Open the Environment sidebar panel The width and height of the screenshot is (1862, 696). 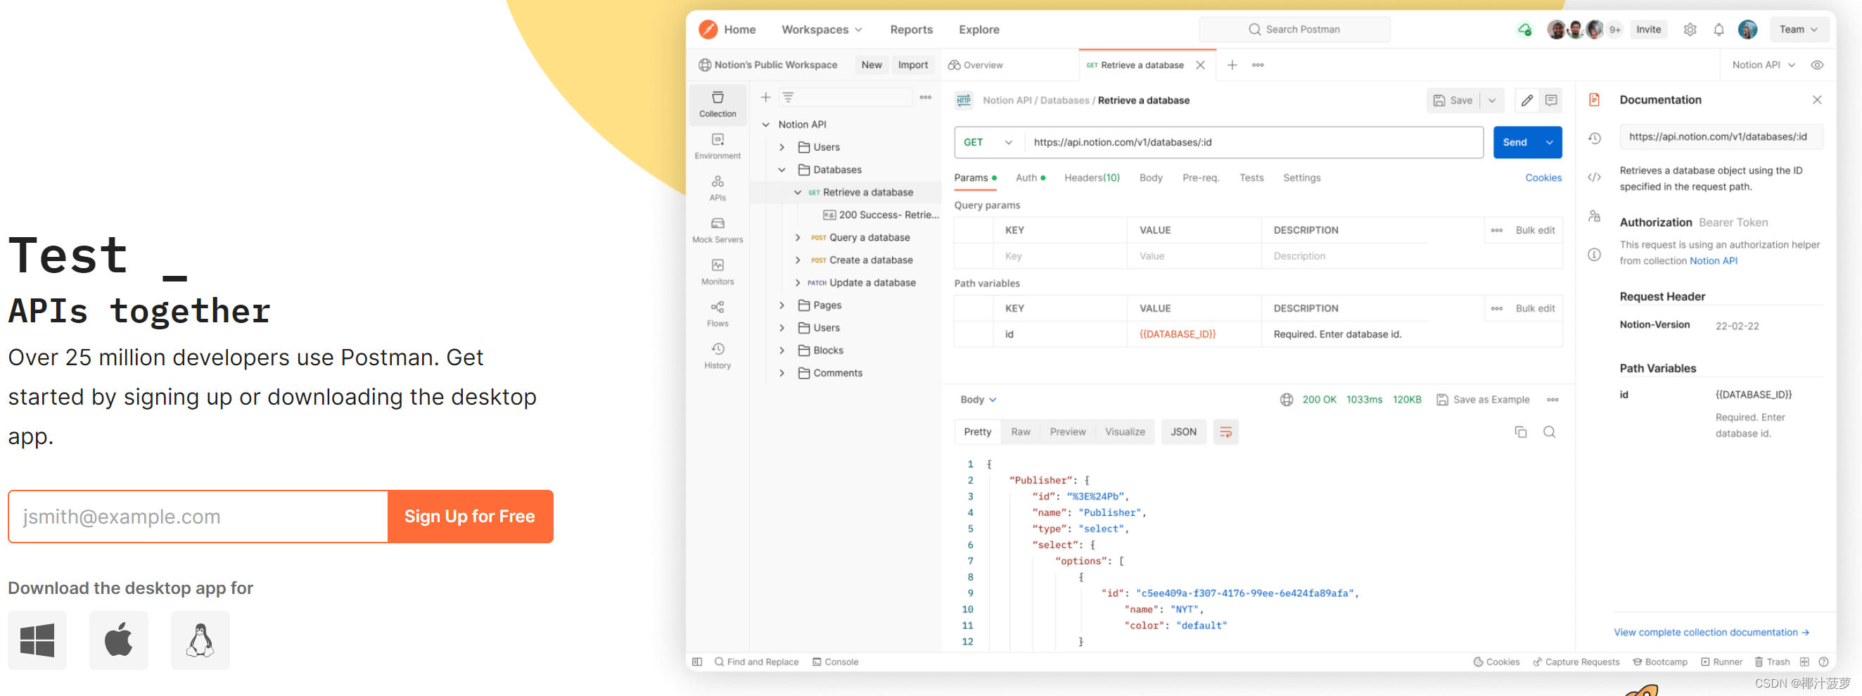click(x=717, y=146)
